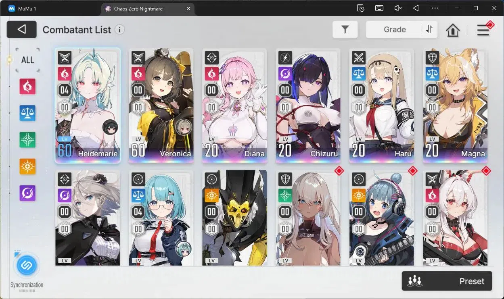Viewport: 504px width, 299px height.
Task: Select the golden skull mask combatant card
Action: [234, 218]
